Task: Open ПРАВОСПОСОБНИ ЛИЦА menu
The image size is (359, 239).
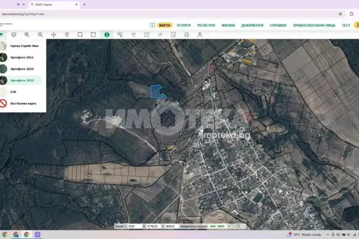Action: [314, 25]
